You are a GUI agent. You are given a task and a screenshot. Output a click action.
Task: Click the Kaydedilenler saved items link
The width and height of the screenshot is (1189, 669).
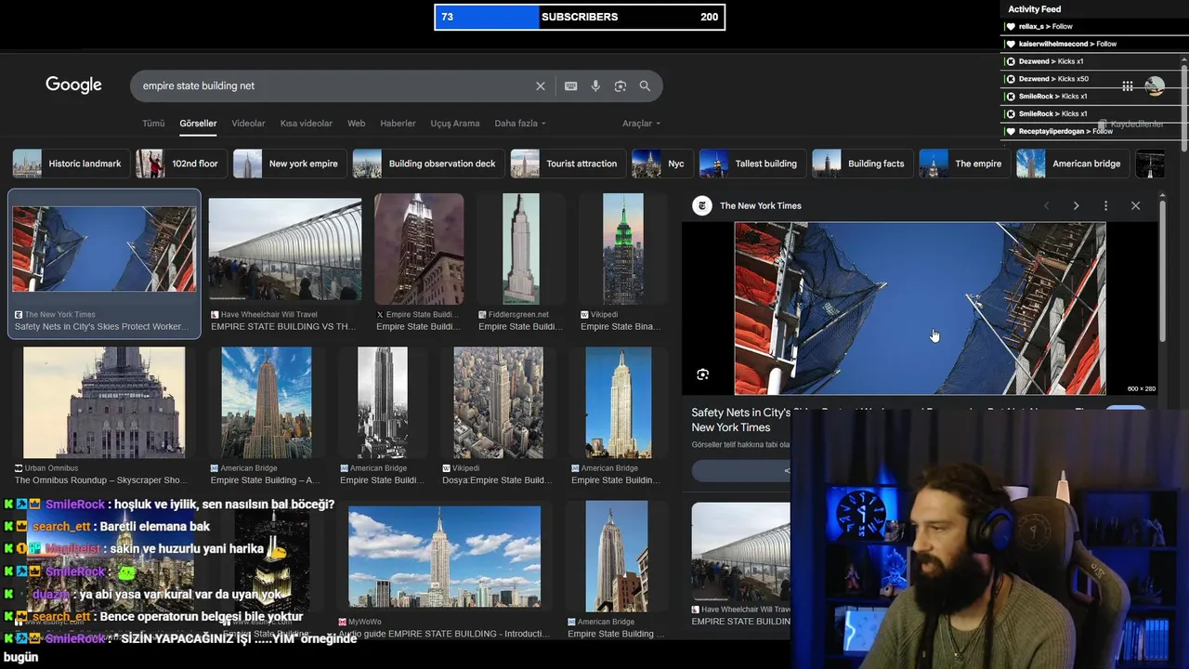[1131, 125]
